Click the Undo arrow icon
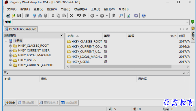The height and width of the screenshot is (111, 196). pyautogui.click(x=79, y=15)
